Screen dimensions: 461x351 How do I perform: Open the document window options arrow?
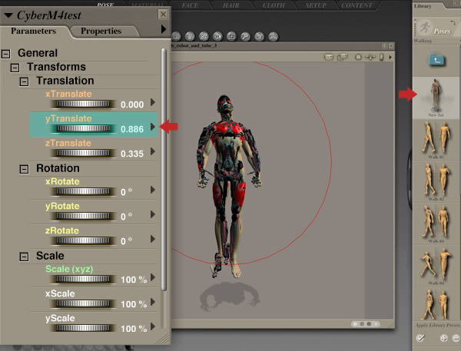pyautogui.click(x=390, y=57)
